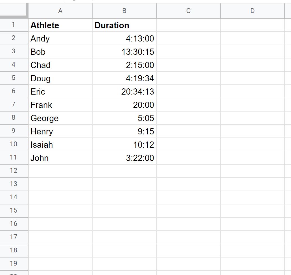The image size is (291, 275).
Task: Select the column C header
Action: pyautogui.click(x=188, y=11)
